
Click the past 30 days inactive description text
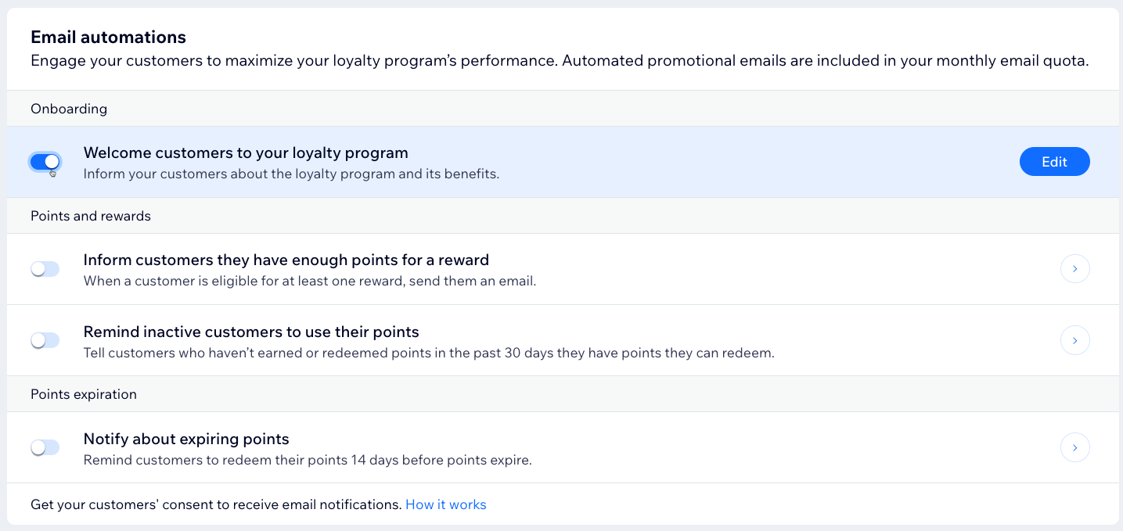click(428, 353)
